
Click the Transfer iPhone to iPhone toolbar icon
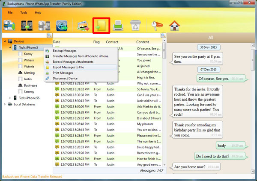[x=27, y=25]
